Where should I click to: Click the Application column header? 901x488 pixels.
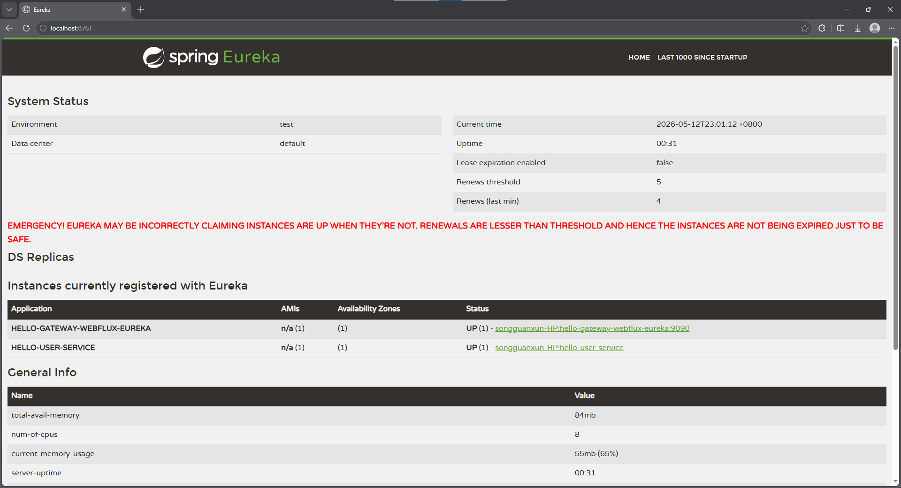coord(31,309)
